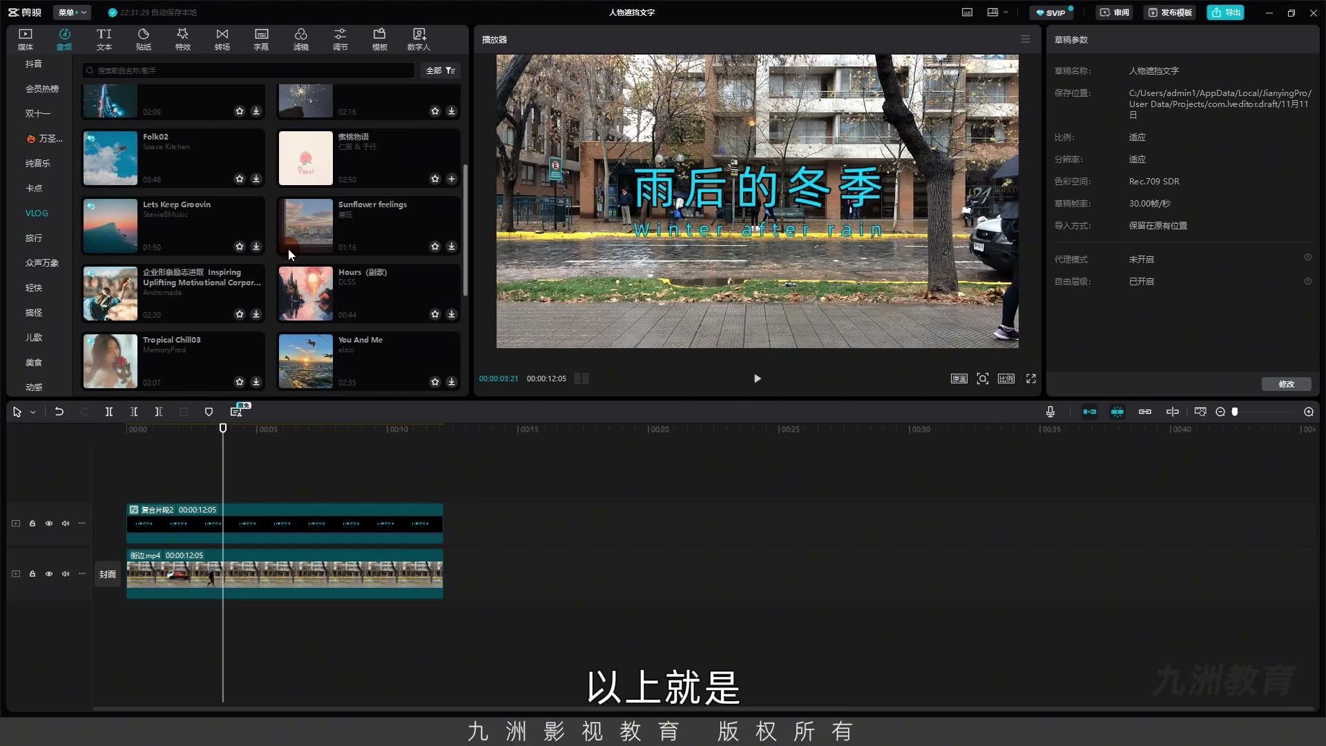Download the Tropical Chill03 track
The height and width of the screenshot is (746, 1326).
pyautogui.click(x=256, y=382)
